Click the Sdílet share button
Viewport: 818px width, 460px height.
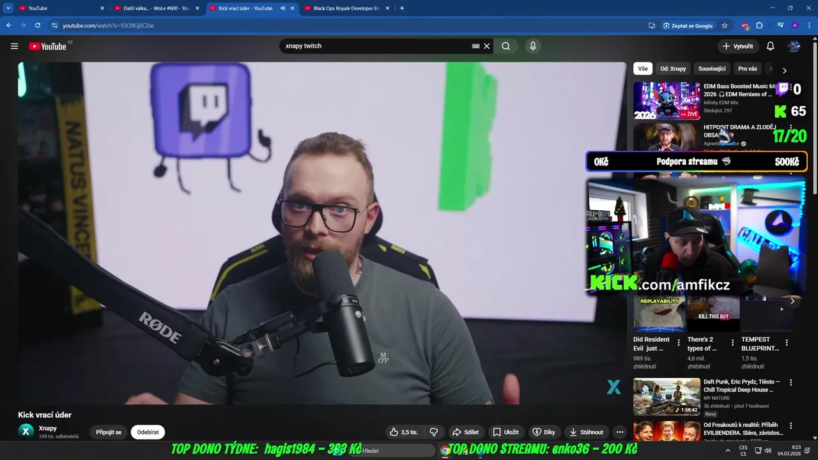pos(465,433)
